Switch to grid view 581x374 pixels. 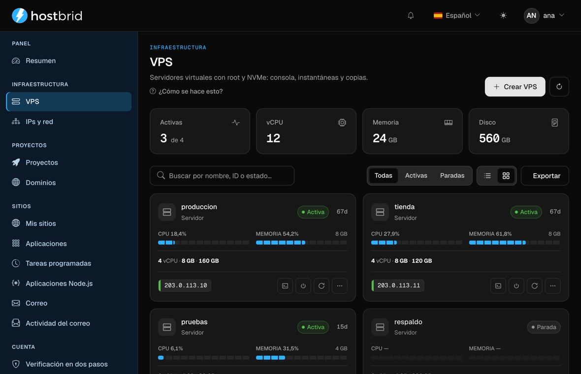coord(506,176)
